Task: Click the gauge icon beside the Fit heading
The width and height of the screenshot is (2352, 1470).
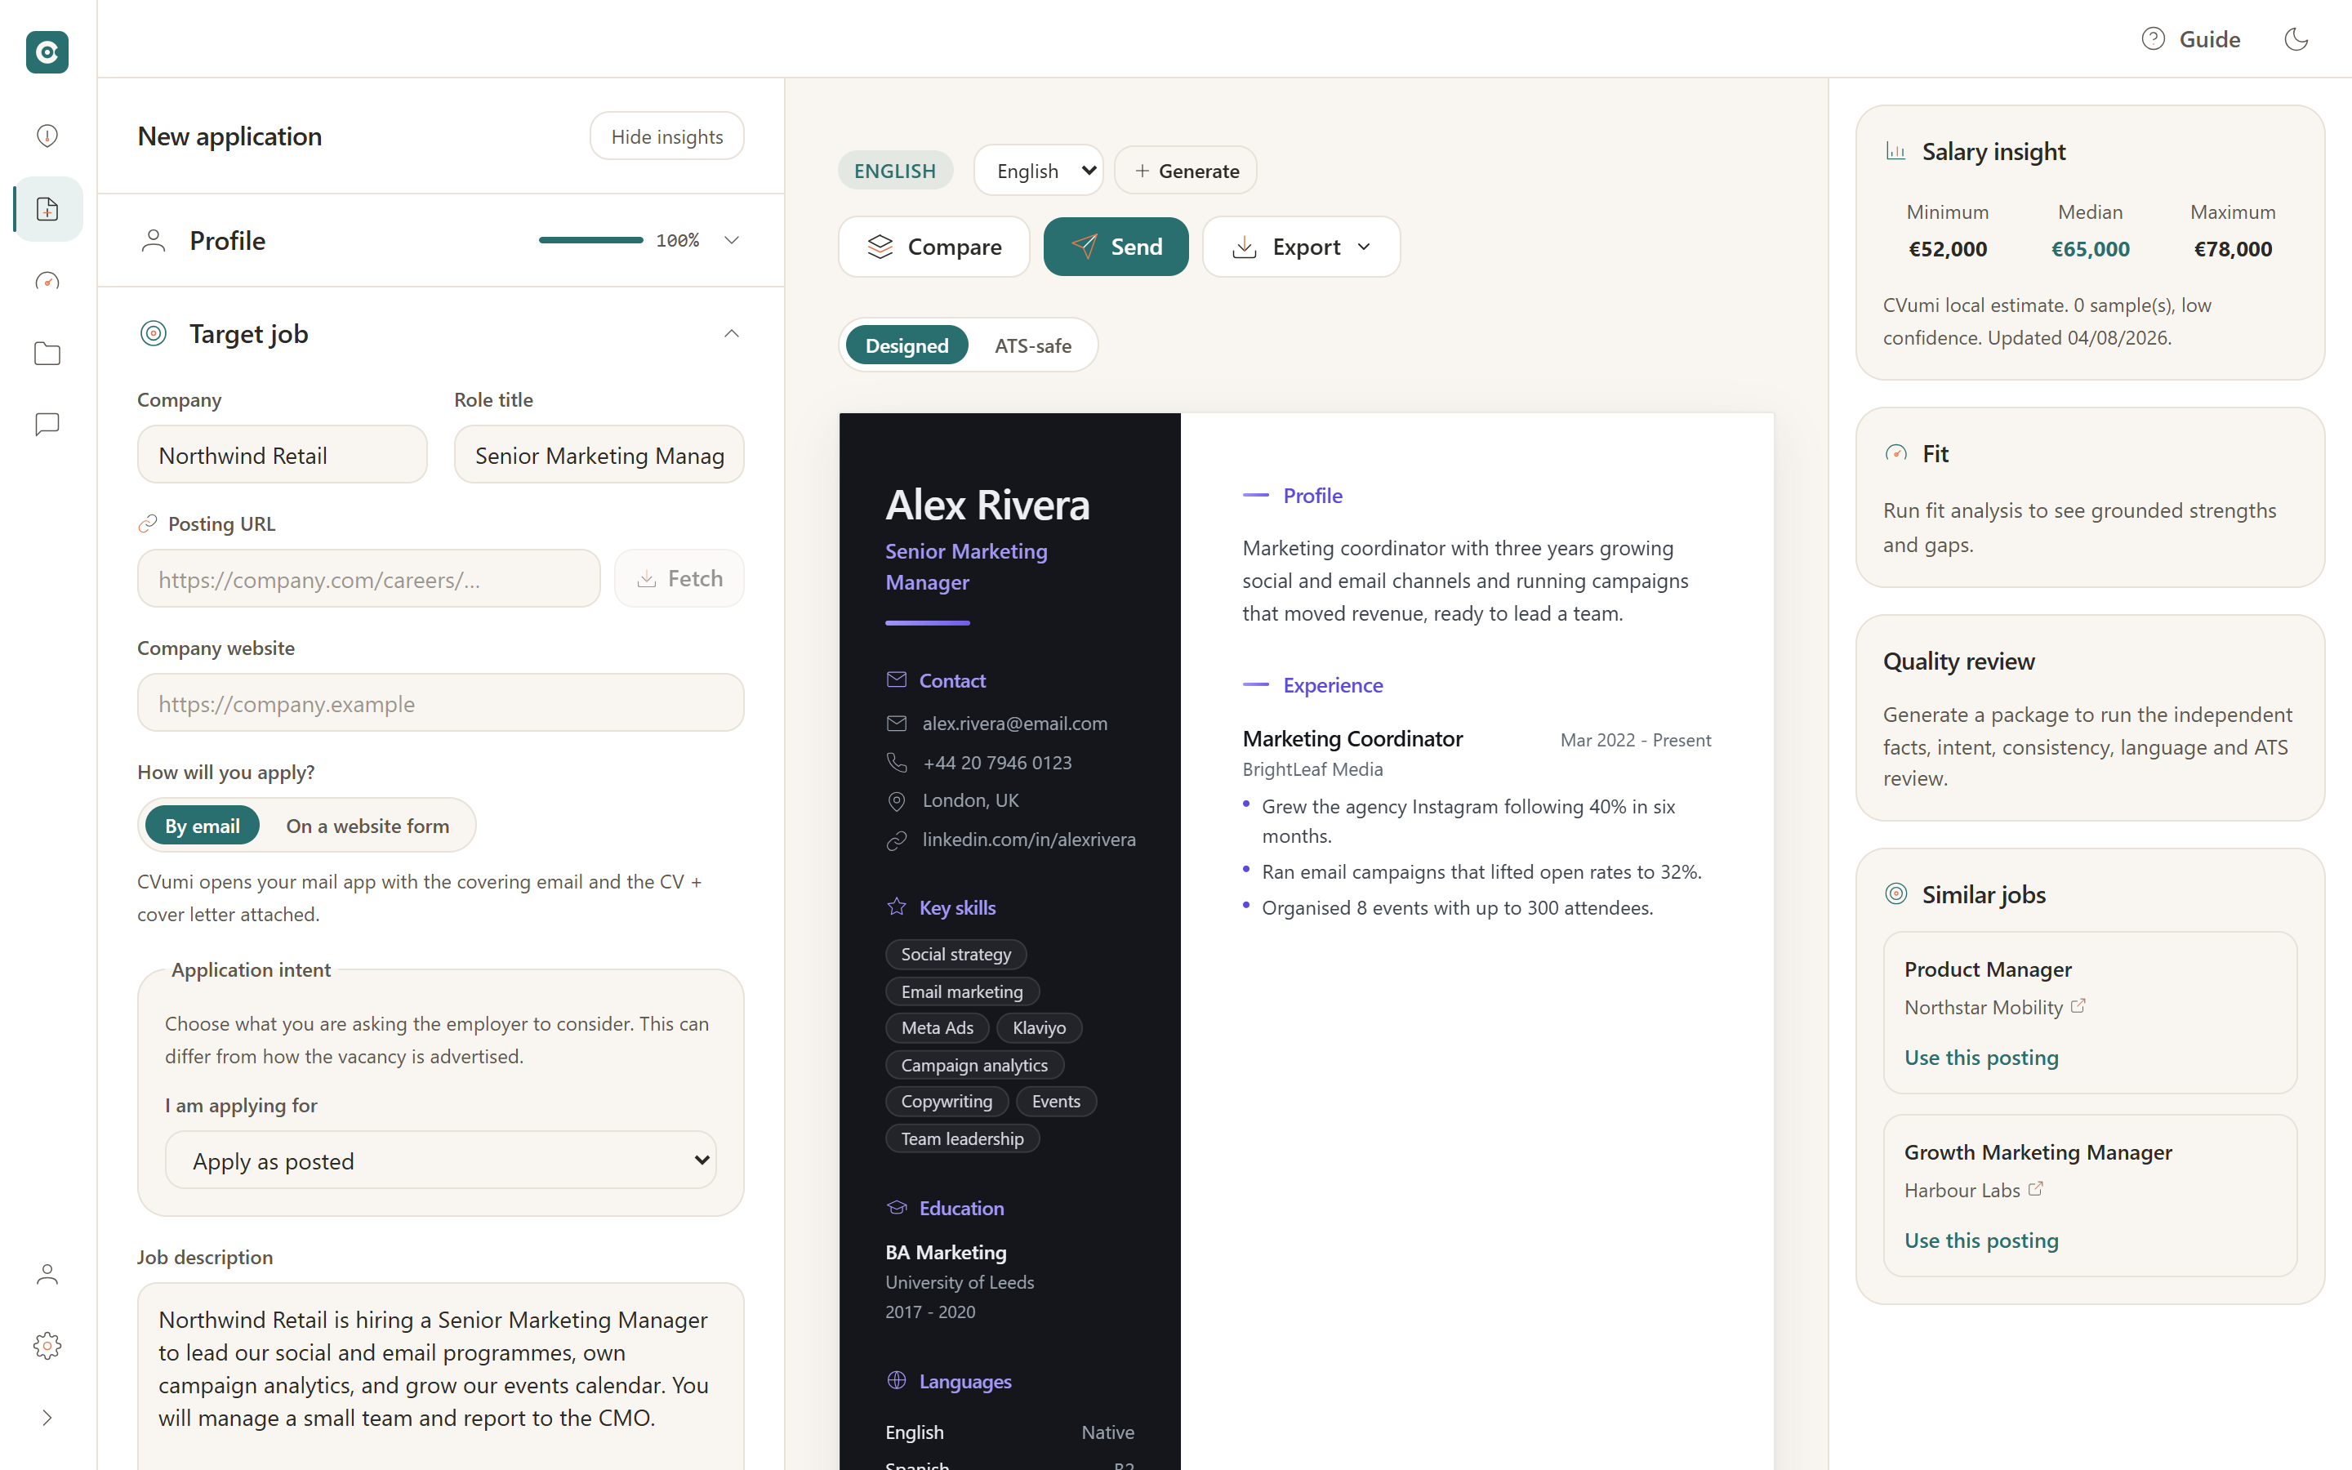Action: 1895,453
